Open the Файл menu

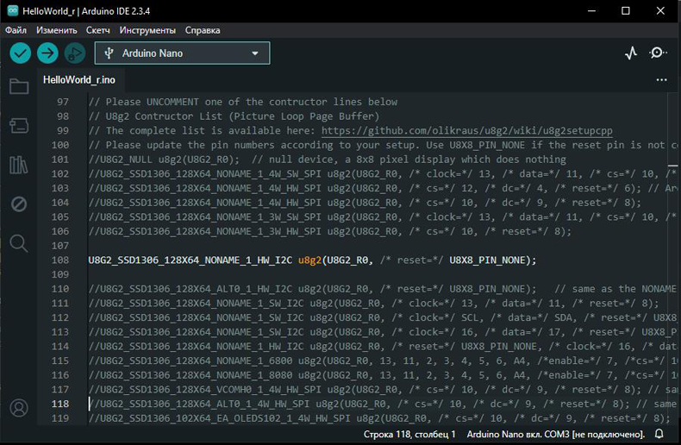(16, 30)
